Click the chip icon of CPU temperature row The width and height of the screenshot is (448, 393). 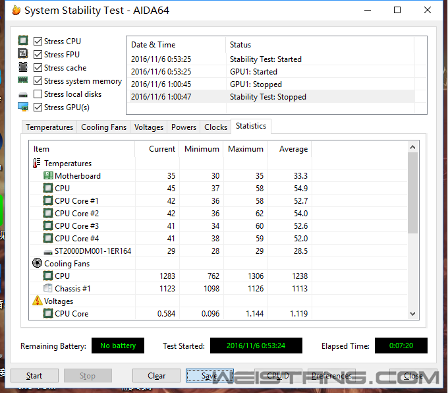click(x=48, y=188)
